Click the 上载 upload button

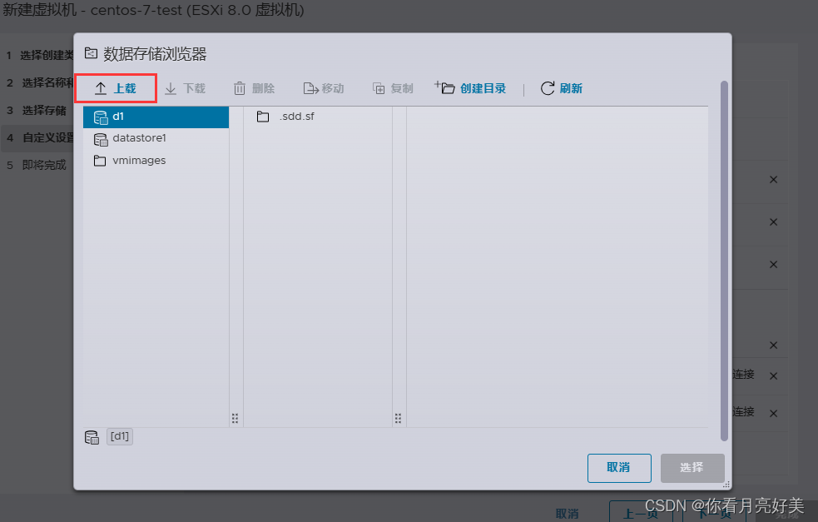coord(116,88)
